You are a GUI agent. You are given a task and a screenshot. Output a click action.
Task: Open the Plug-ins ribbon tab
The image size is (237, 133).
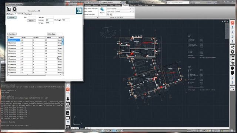[x=133, y=5]
